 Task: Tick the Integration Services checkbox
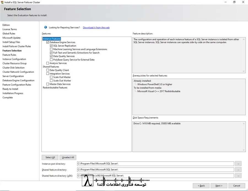coord(48,74)
